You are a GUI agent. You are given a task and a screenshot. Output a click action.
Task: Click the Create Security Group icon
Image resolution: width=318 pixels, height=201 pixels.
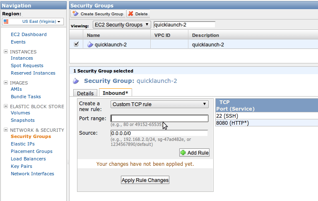point(75,14)
